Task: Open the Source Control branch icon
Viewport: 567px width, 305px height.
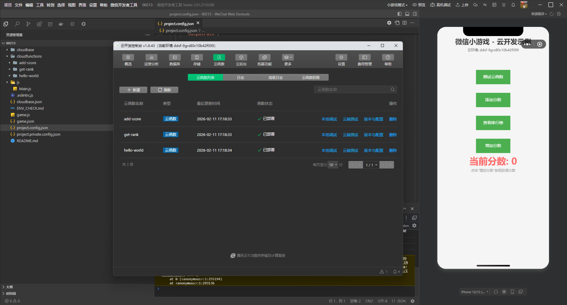Action: [x=28, y=24]
